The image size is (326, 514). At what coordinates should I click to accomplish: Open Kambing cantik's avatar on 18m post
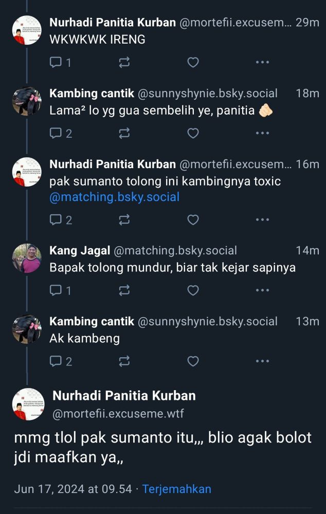[27, 101]
